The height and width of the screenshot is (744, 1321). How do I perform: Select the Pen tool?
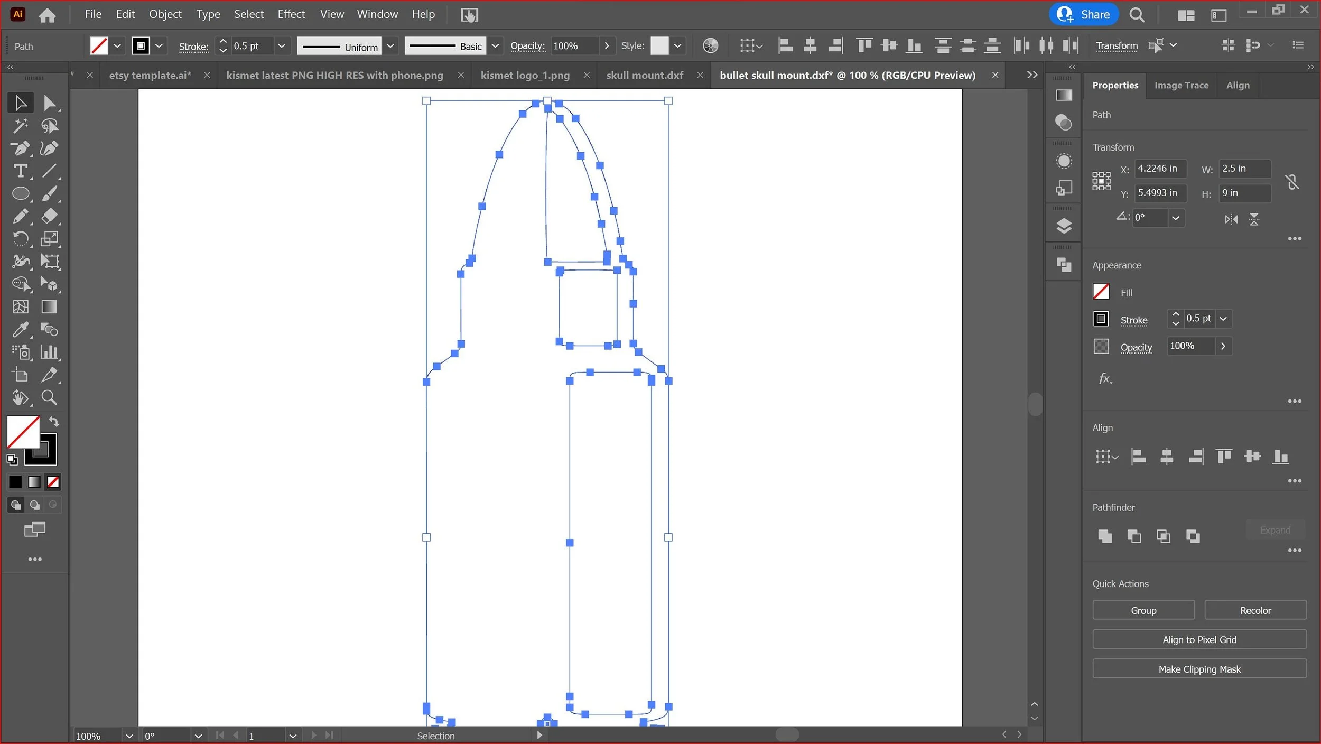(20, 148)
